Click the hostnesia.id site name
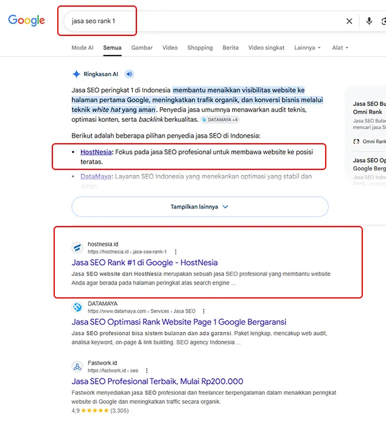This screenshot has height=424, width=386. (103, 244)
